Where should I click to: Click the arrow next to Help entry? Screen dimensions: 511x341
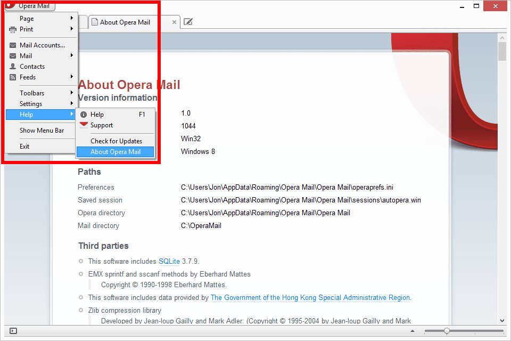coord(72,114)
